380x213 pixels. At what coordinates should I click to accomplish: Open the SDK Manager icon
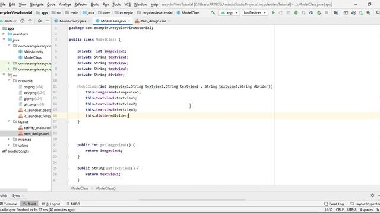369,12
